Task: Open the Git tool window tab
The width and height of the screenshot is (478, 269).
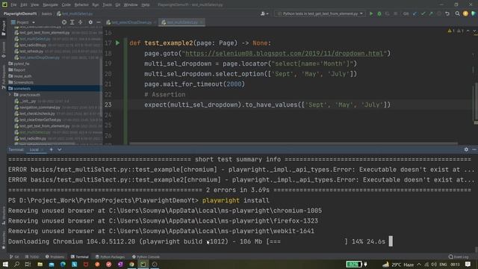Action: point(14,257)
